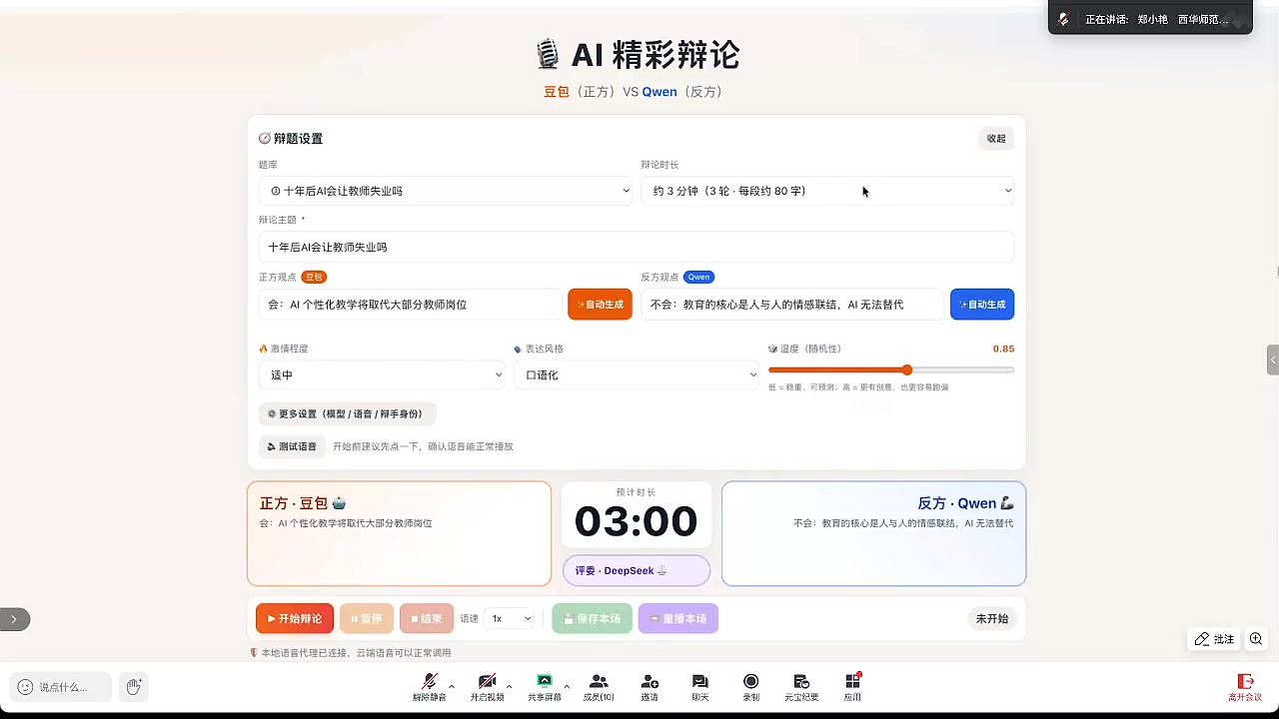Click the 未开始 status label

point(991,619)
